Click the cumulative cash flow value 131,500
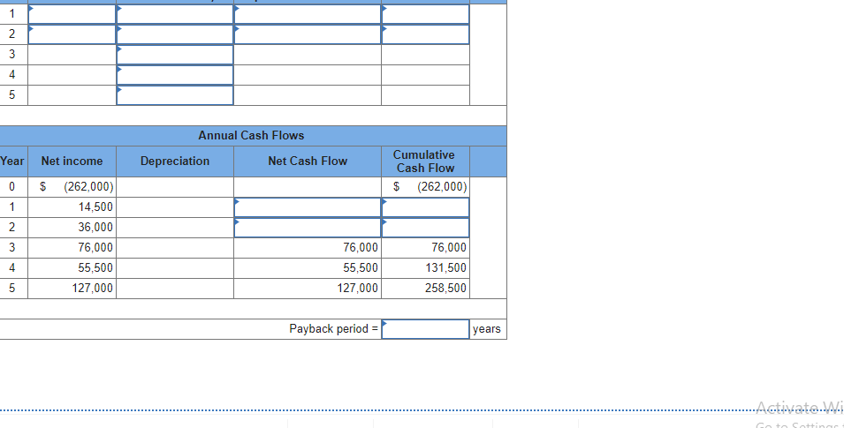This screenshot has height=428, width=844. (445, 267)
